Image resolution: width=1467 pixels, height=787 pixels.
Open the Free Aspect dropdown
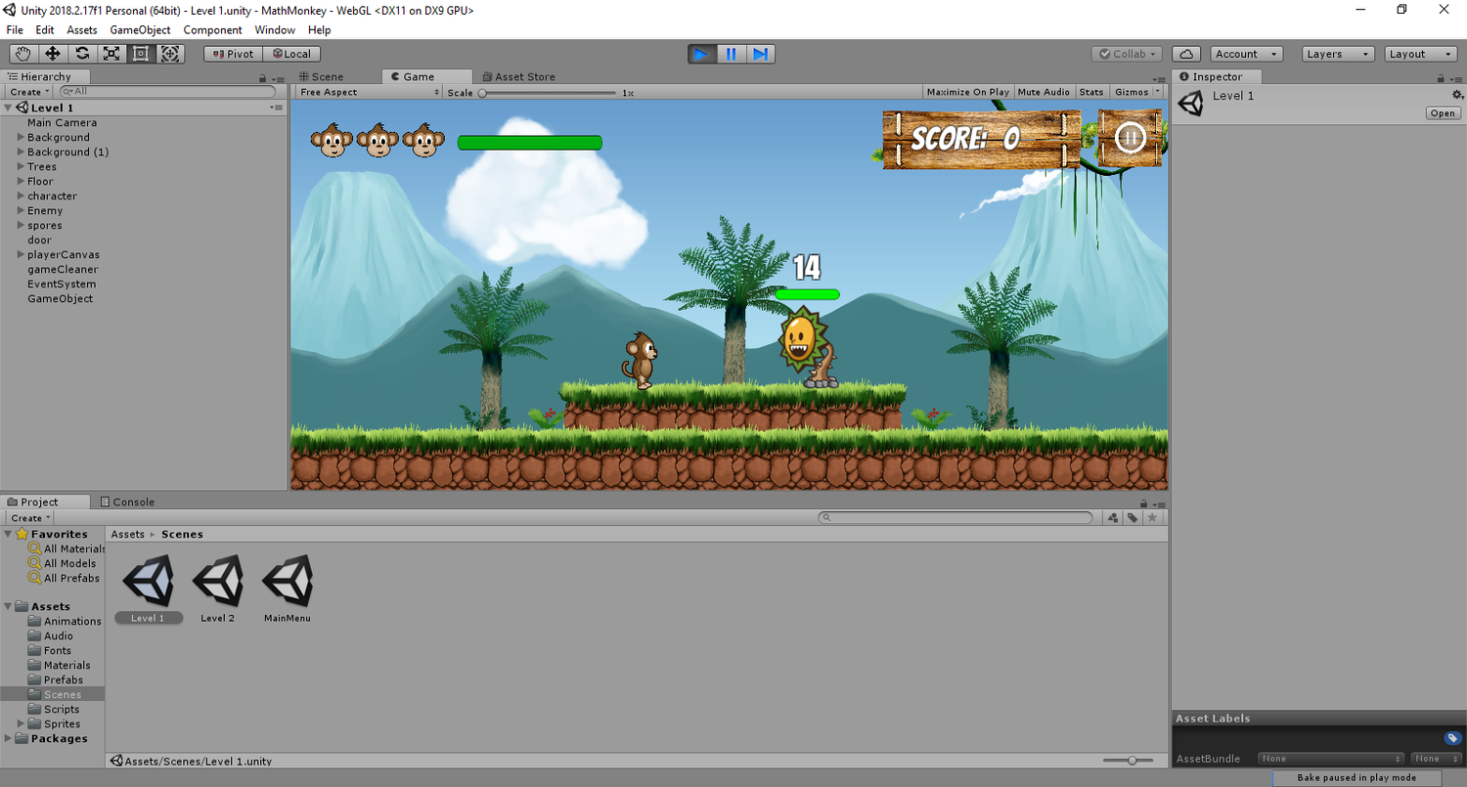[369, 92]
